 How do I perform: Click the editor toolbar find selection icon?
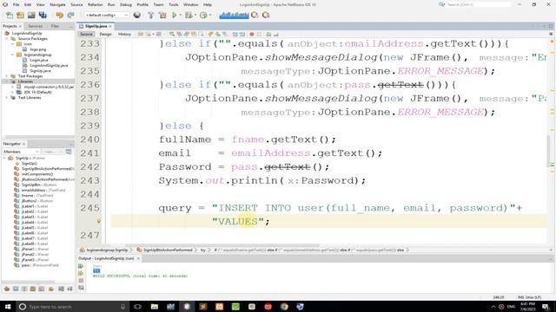point(172,35)
